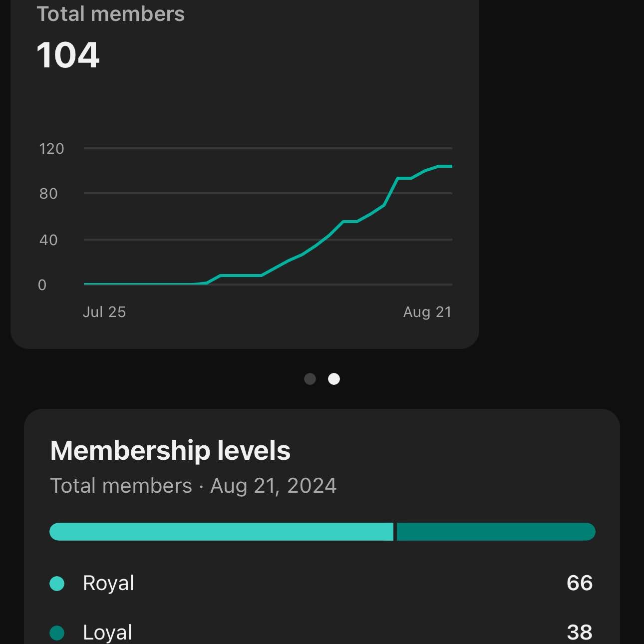Click the Aug 21, 2024 subtitle text
644x644 pixels.
point(273,486)
